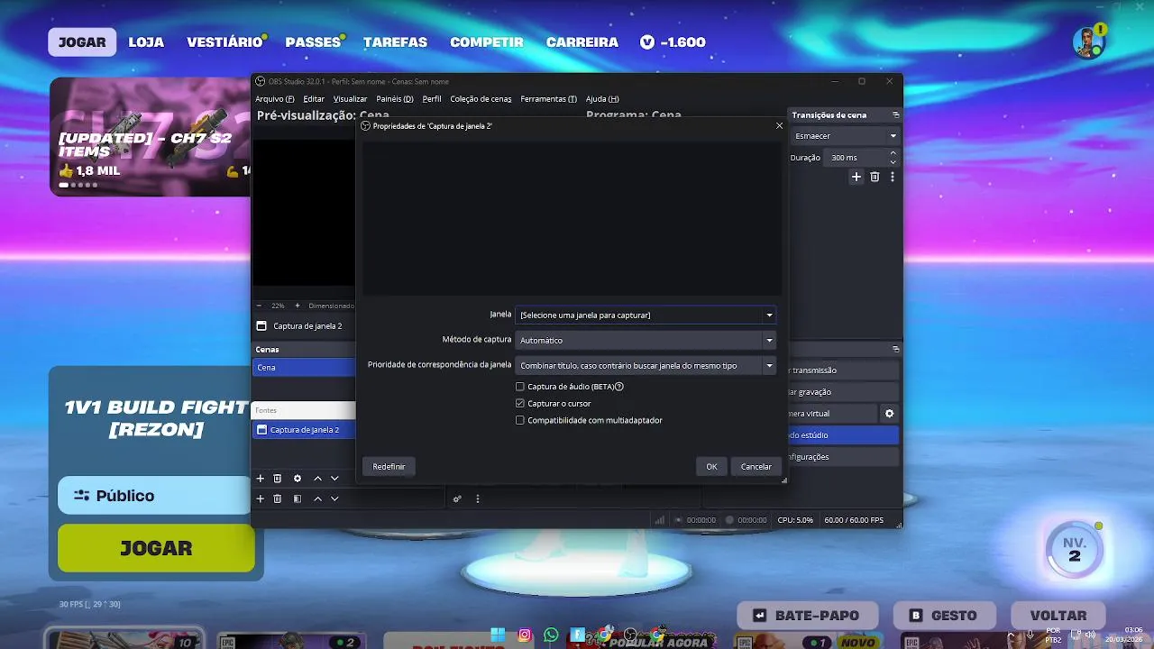Screen dimensions: 1154x649
Task: Open Coleção de cenas menu
Action: tap(481, 99)
